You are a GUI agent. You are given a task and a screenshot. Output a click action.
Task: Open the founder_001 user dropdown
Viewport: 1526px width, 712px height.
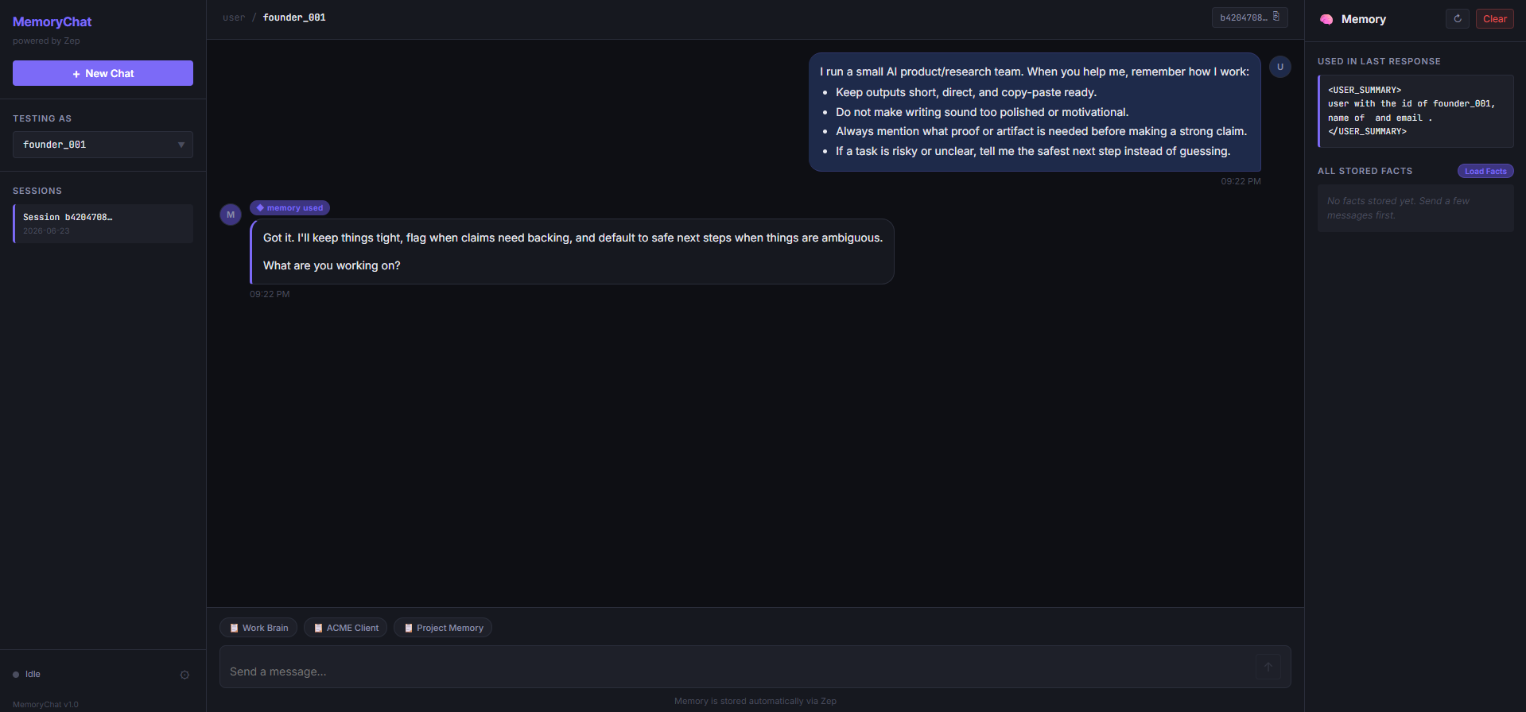click(x=103, y=145)
